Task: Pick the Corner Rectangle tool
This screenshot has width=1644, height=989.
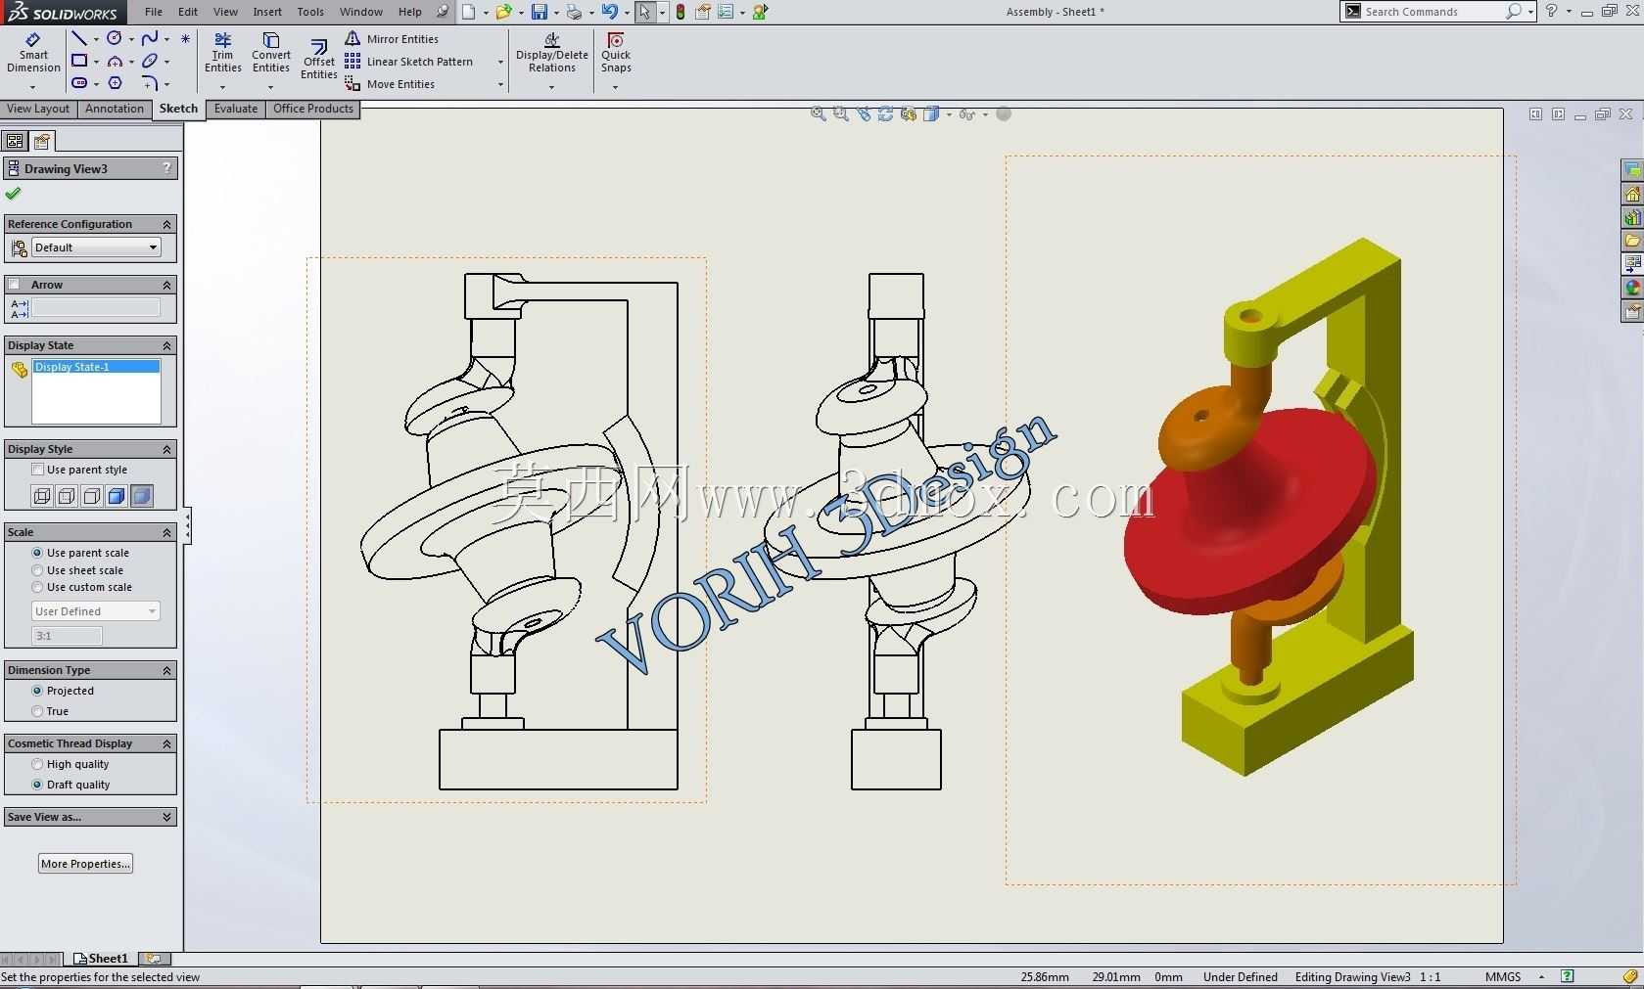Action: 79,61
